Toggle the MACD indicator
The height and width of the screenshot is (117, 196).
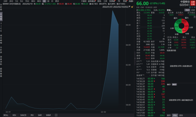pos(23,115)
